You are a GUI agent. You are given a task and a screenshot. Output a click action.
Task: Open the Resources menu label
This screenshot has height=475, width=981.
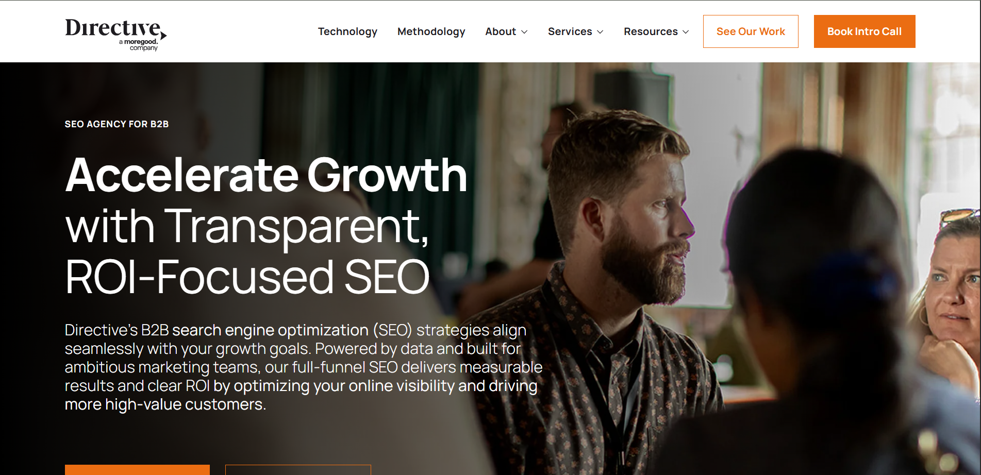pyautogui.click(x=651, y=31)
